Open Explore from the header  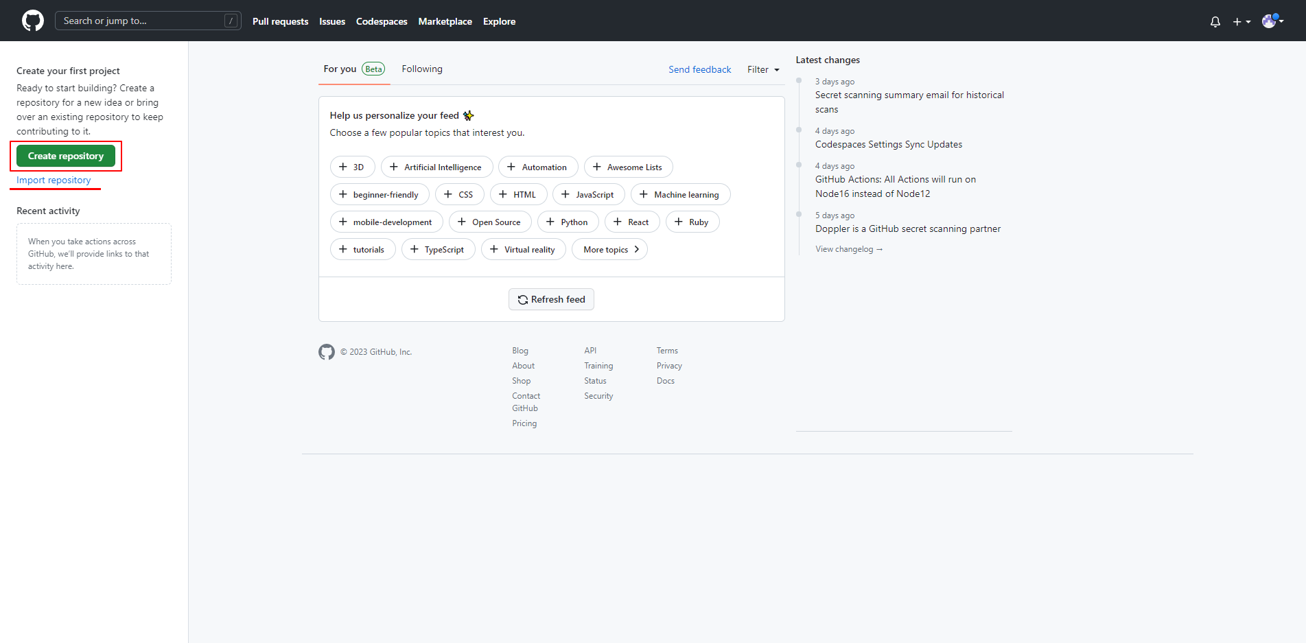(499, 21)
